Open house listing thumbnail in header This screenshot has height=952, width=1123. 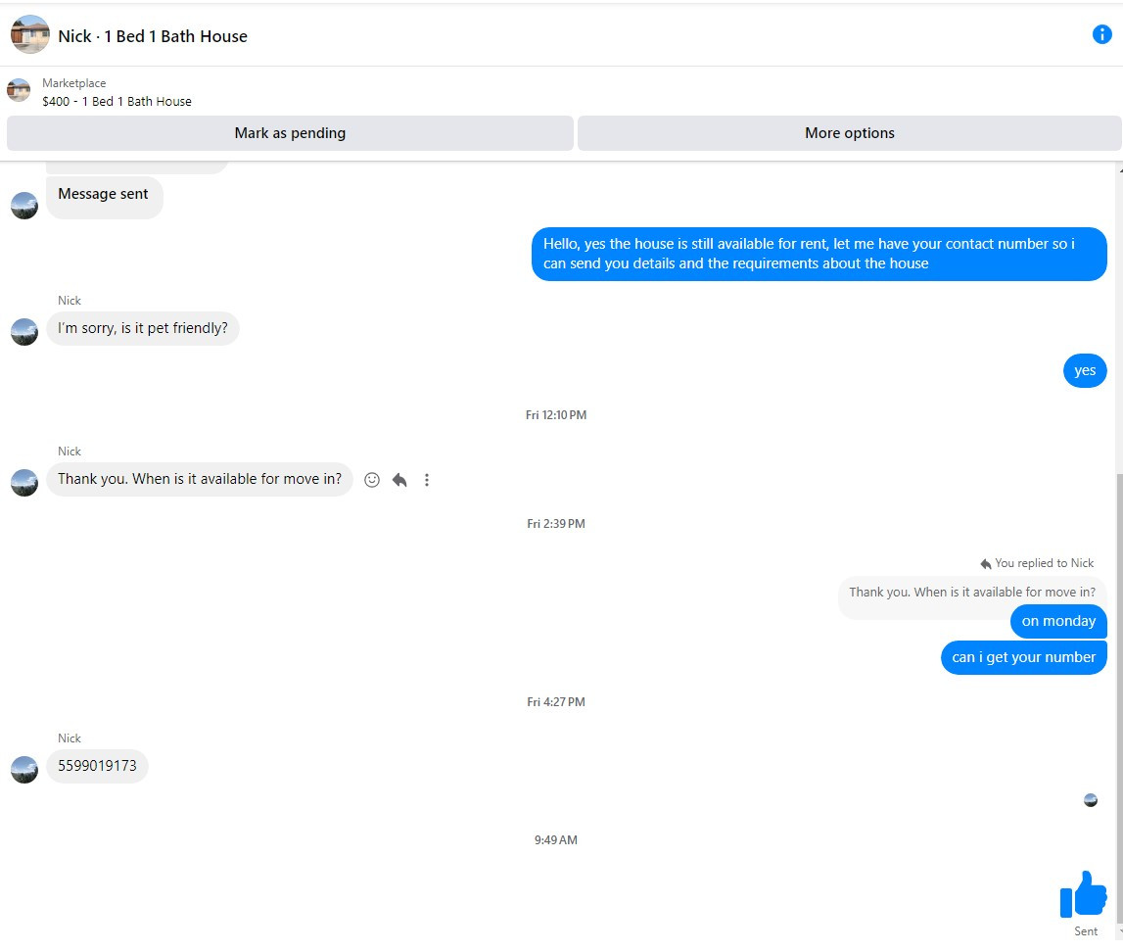(x=30, y=35)
